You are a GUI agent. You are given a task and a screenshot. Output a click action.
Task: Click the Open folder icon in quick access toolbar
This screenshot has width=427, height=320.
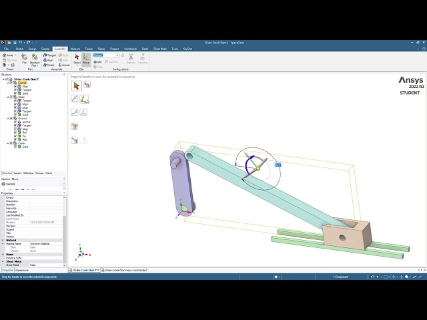[9, 43]
